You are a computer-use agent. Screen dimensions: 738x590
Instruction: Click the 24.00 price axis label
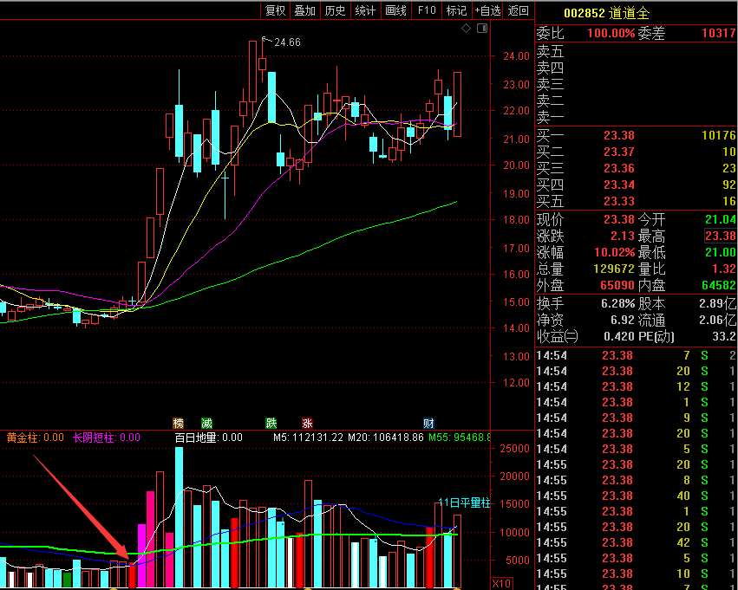tap(516, 56)
